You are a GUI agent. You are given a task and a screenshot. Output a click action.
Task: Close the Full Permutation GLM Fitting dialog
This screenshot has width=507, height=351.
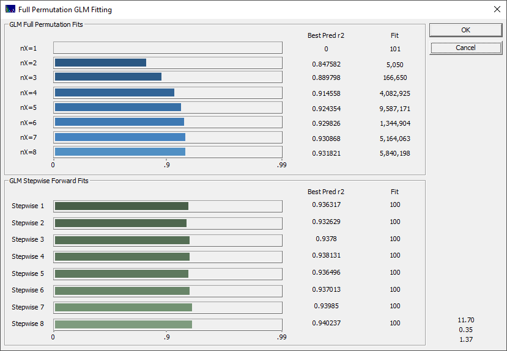click(497, 9)
